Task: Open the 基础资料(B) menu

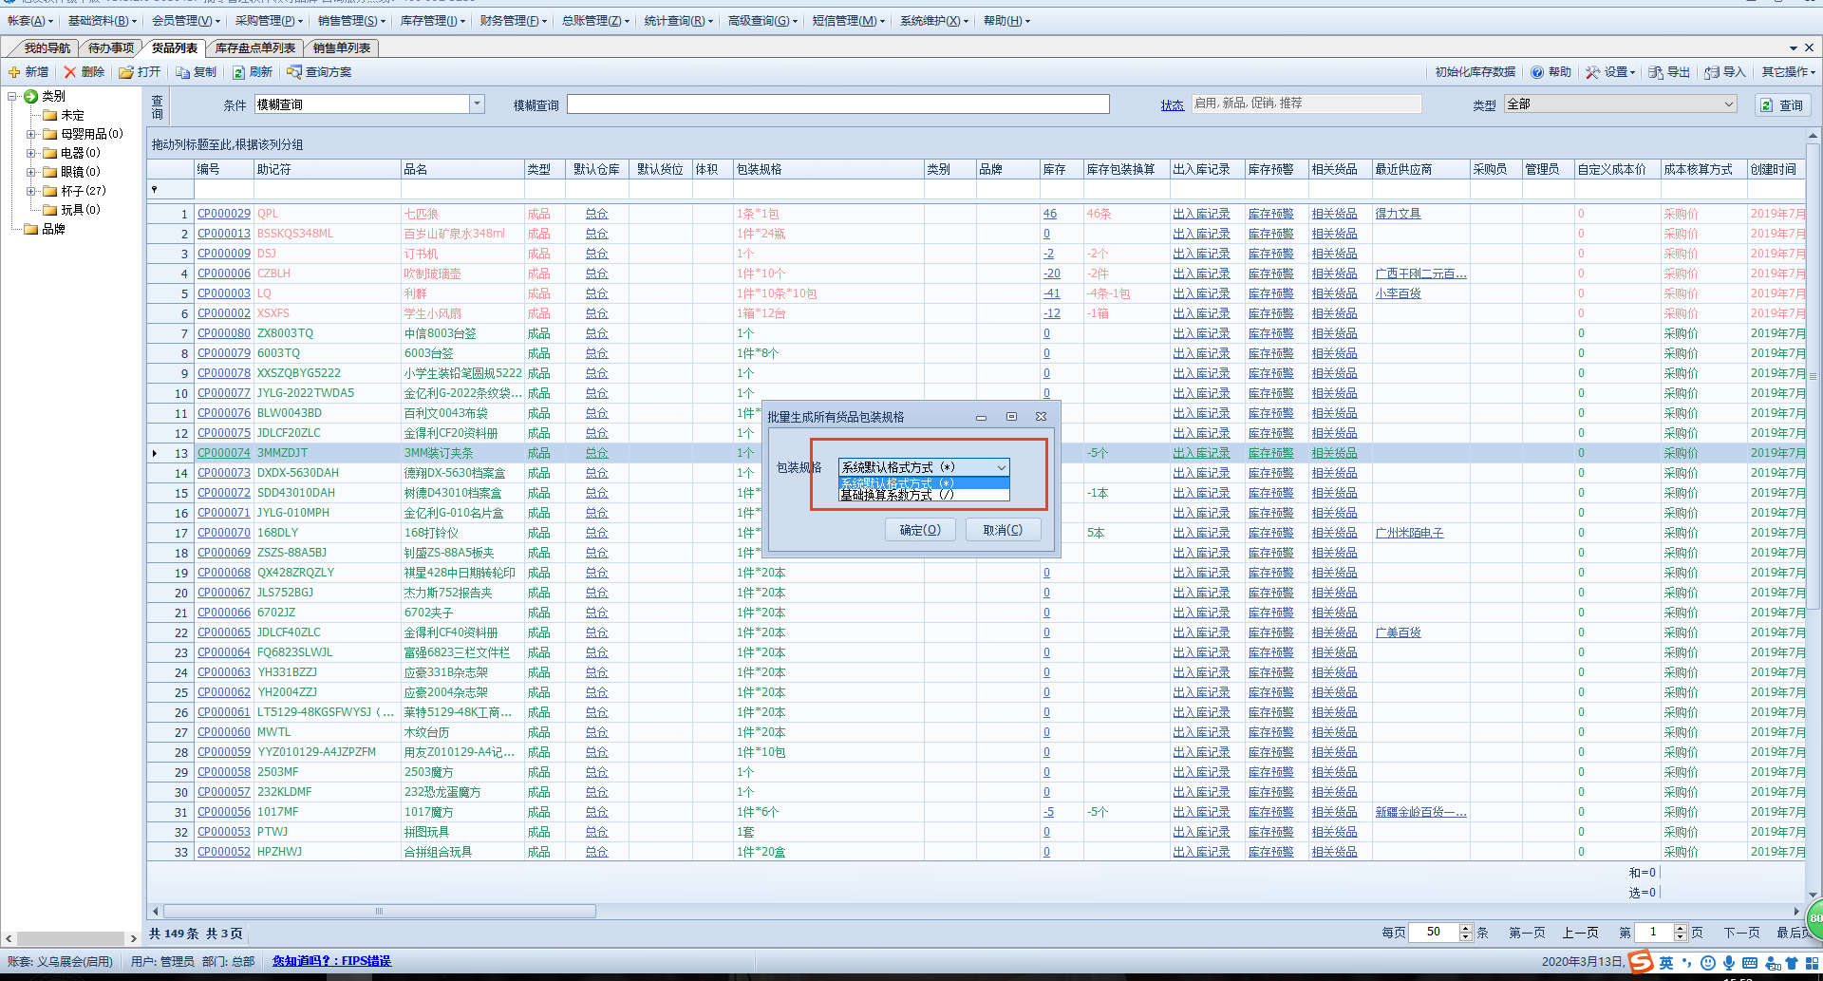Action: click(x=102, y=21)
